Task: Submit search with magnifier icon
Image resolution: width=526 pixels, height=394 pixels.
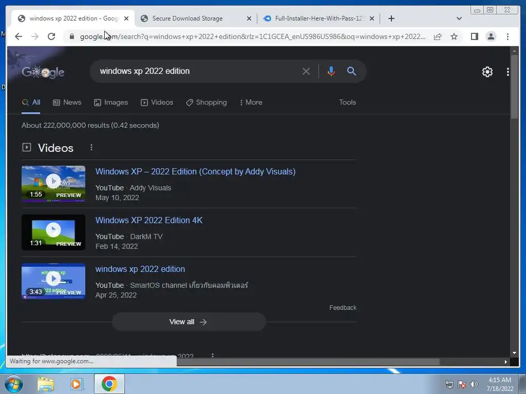Action: (x=351, y=71)
